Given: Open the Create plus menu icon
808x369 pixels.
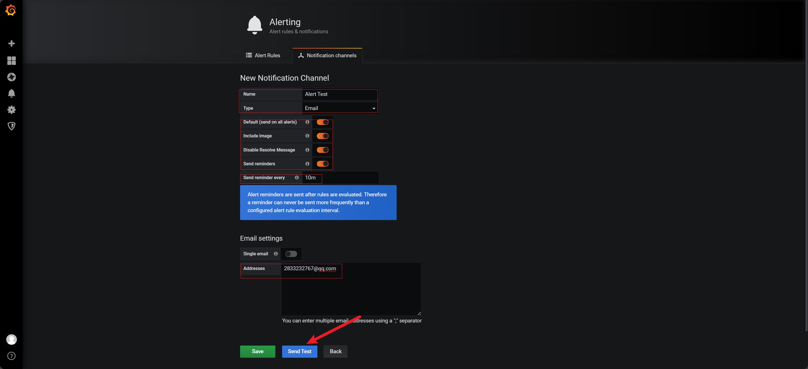Looking at the screenshot, I should (x=11, y=43).
